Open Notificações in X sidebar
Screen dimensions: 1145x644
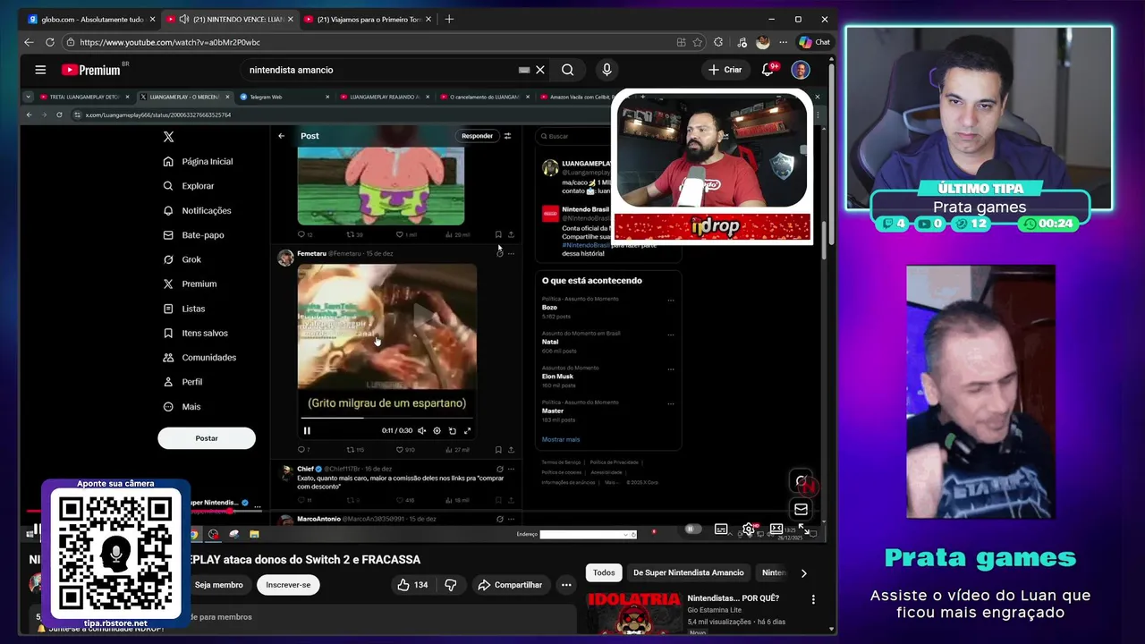coord(197,210)
